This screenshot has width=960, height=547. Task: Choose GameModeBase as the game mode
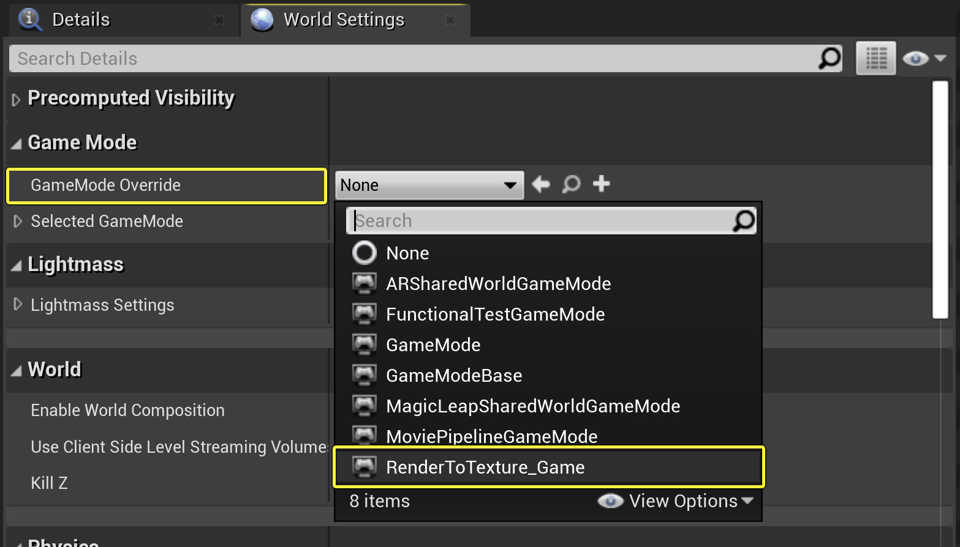pos(453,375)
